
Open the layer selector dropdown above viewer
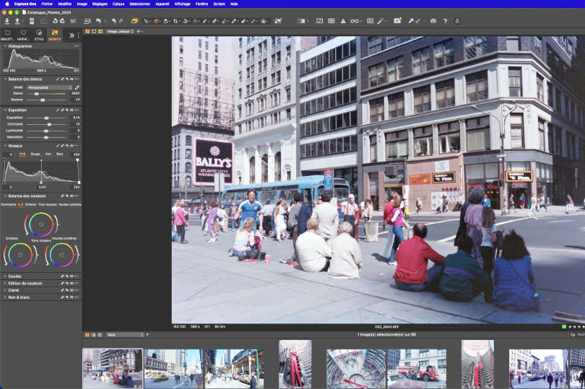(x=120, y=31)
